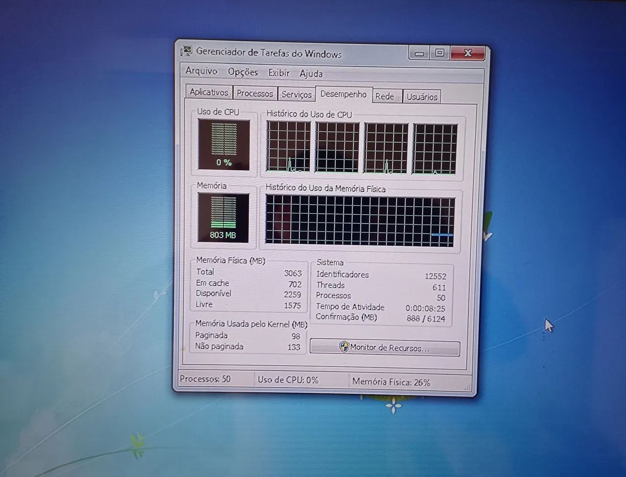This screenshot has width=626, height=477.
Task: Click the Memória 803 MB gauge
Action: coord(223,218)
